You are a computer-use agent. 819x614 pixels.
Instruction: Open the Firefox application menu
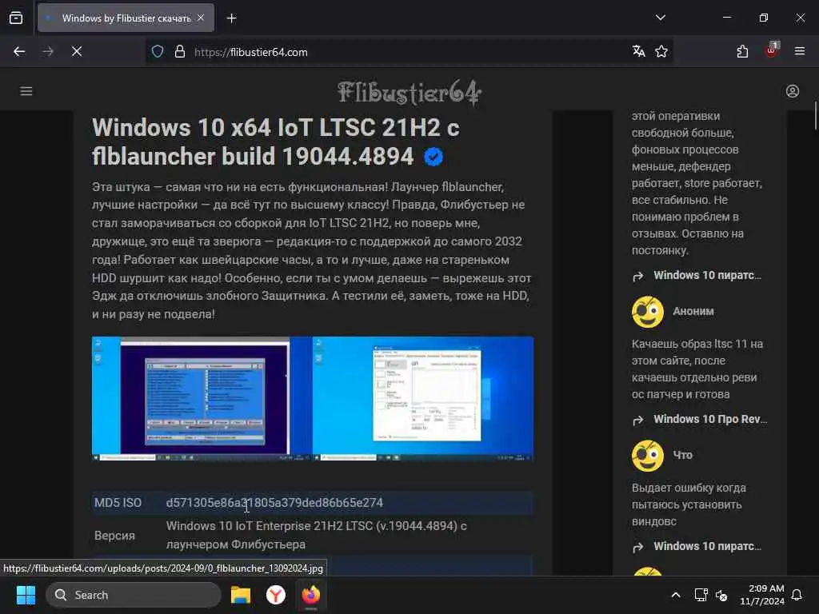(x=800, y=51)
